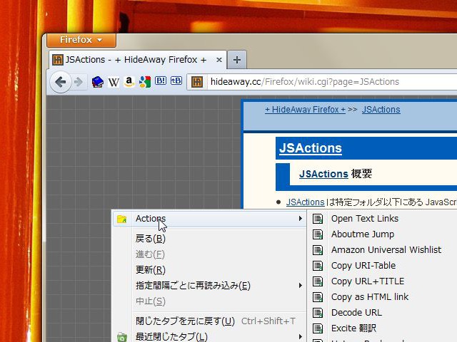The height and width of the screenshot is (342, 457).
Task: Open 最近閉じたタブ(L) menu item
Action: pyautogui.click(x=209, y=337)
